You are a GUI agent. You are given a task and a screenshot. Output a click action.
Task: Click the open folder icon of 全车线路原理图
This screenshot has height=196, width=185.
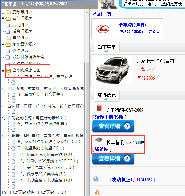(8, 71)
